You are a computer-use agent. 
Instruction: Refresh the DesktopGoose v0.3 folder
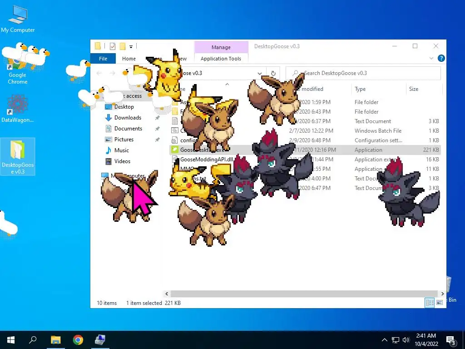(x=273, y=73)
